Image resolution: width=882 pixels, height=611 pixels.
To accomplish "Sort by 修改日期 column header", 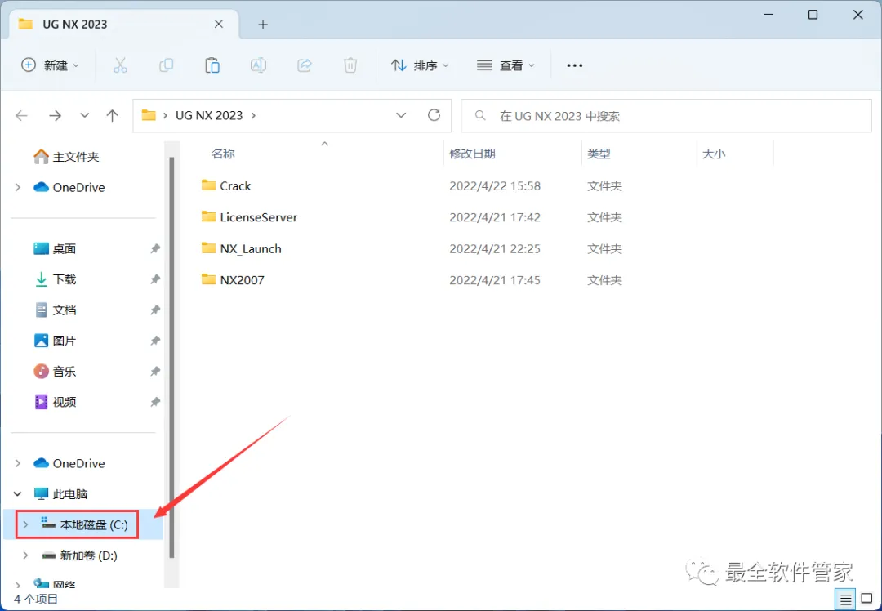I will click(x=472, y=154).
